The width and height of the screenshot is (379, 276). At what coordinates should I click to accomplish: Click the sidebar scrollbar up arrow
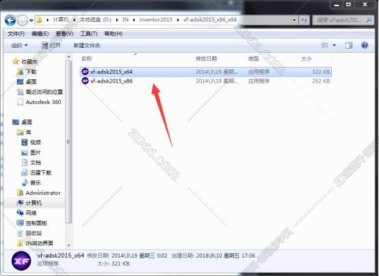(x=69, y=57)
